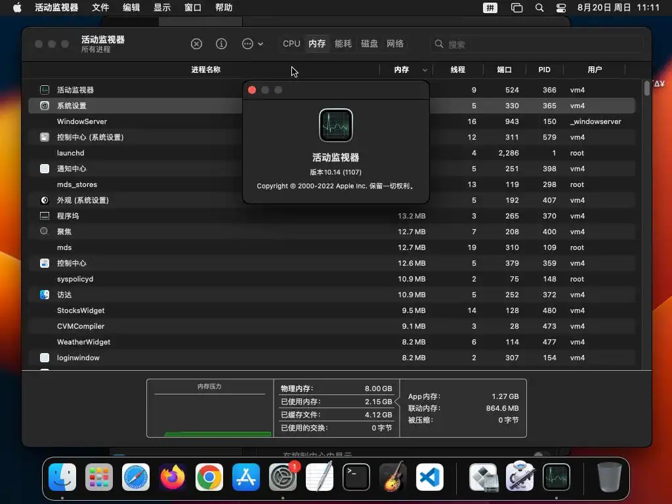This screenshot has width=672, height=504.
Task: Select the 聚焦 row magnifier icon
Action: tap(44, 232)
